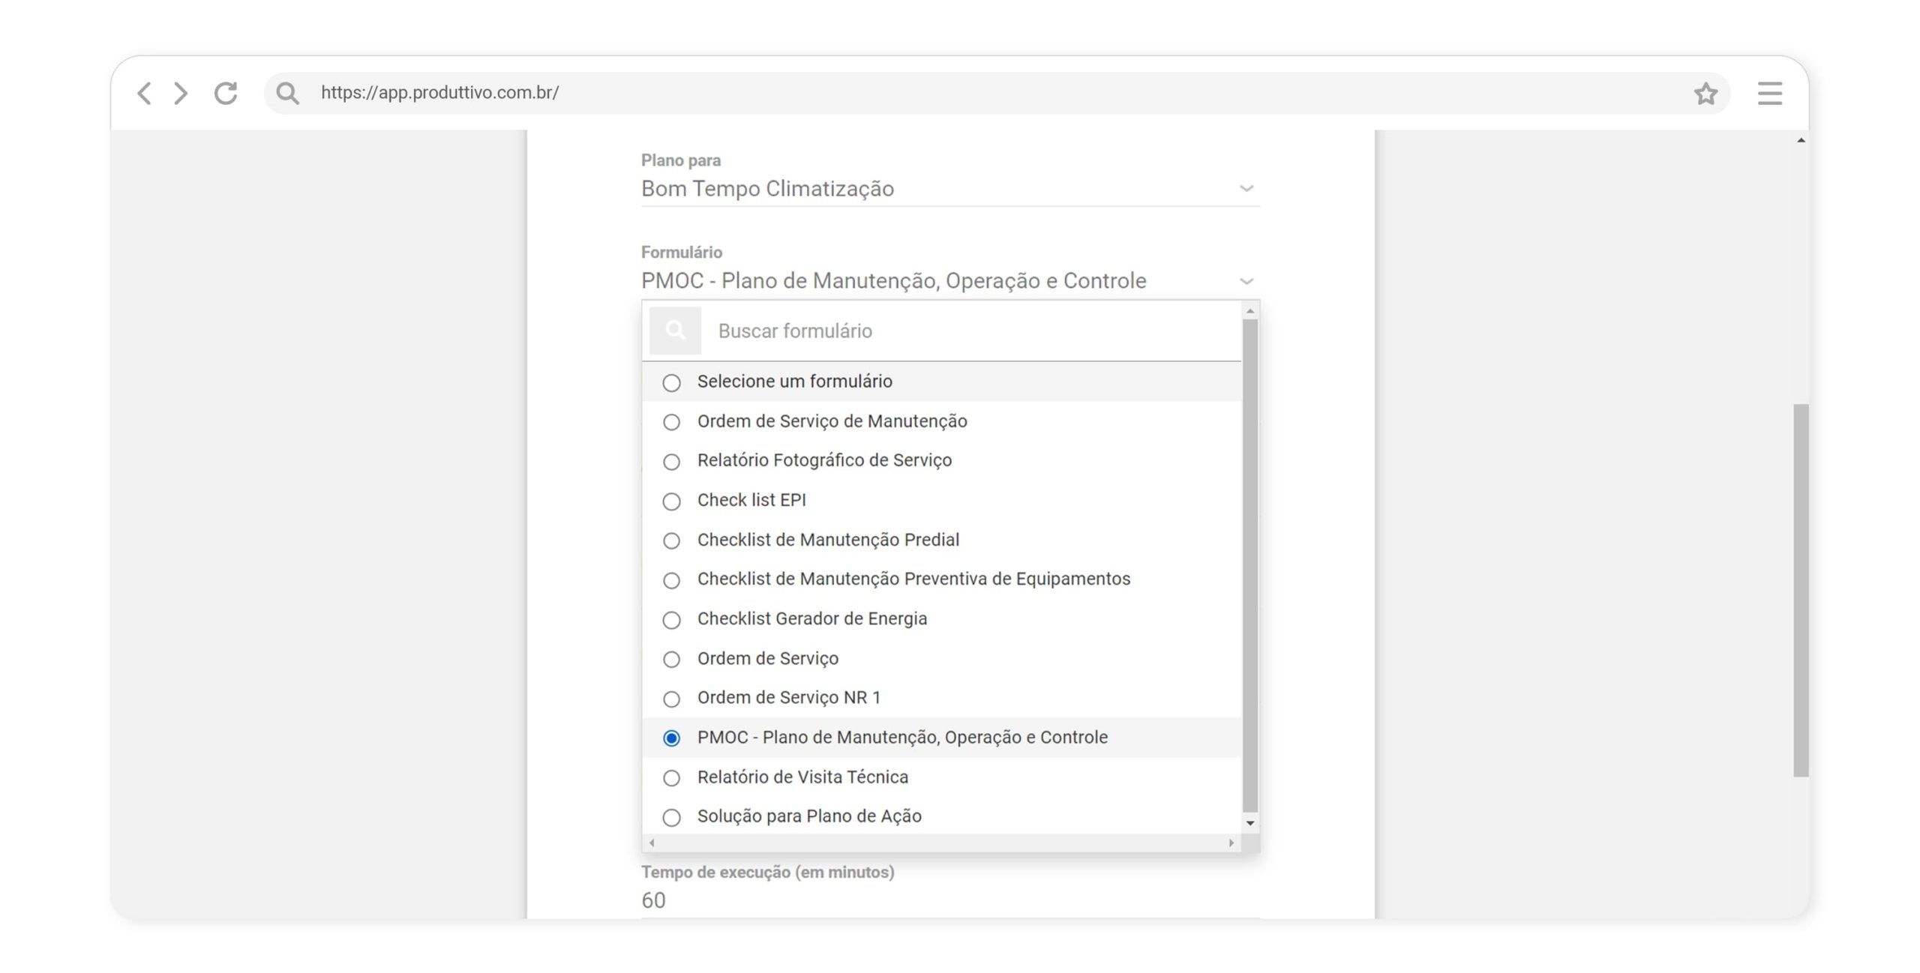Click the Bom Tempo Climatização label
Viewport: 1920px width, 973px height.
pyautogui.click(x=766, y=188)
